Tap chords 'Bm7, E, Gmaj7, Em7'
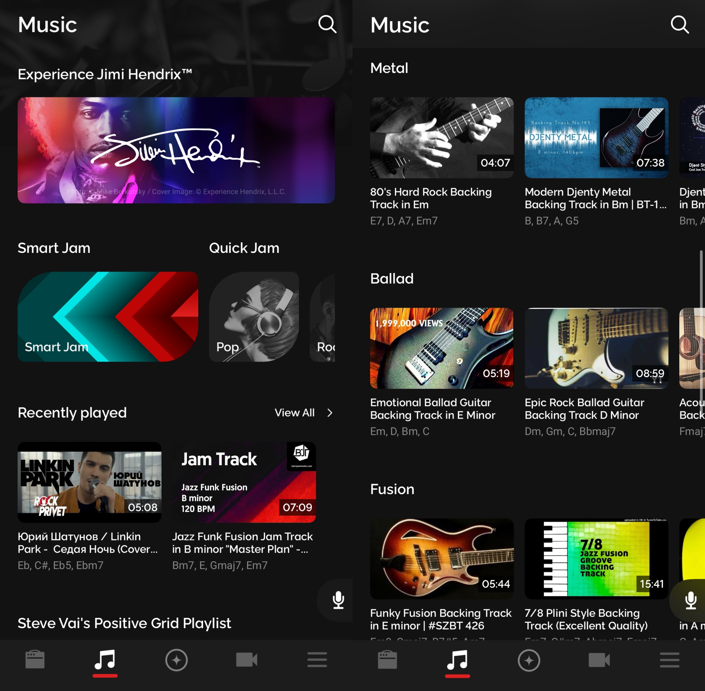Image resolution: width=705 pixels, height=691 pixels. pyautogui.click(x=220, y=565)
